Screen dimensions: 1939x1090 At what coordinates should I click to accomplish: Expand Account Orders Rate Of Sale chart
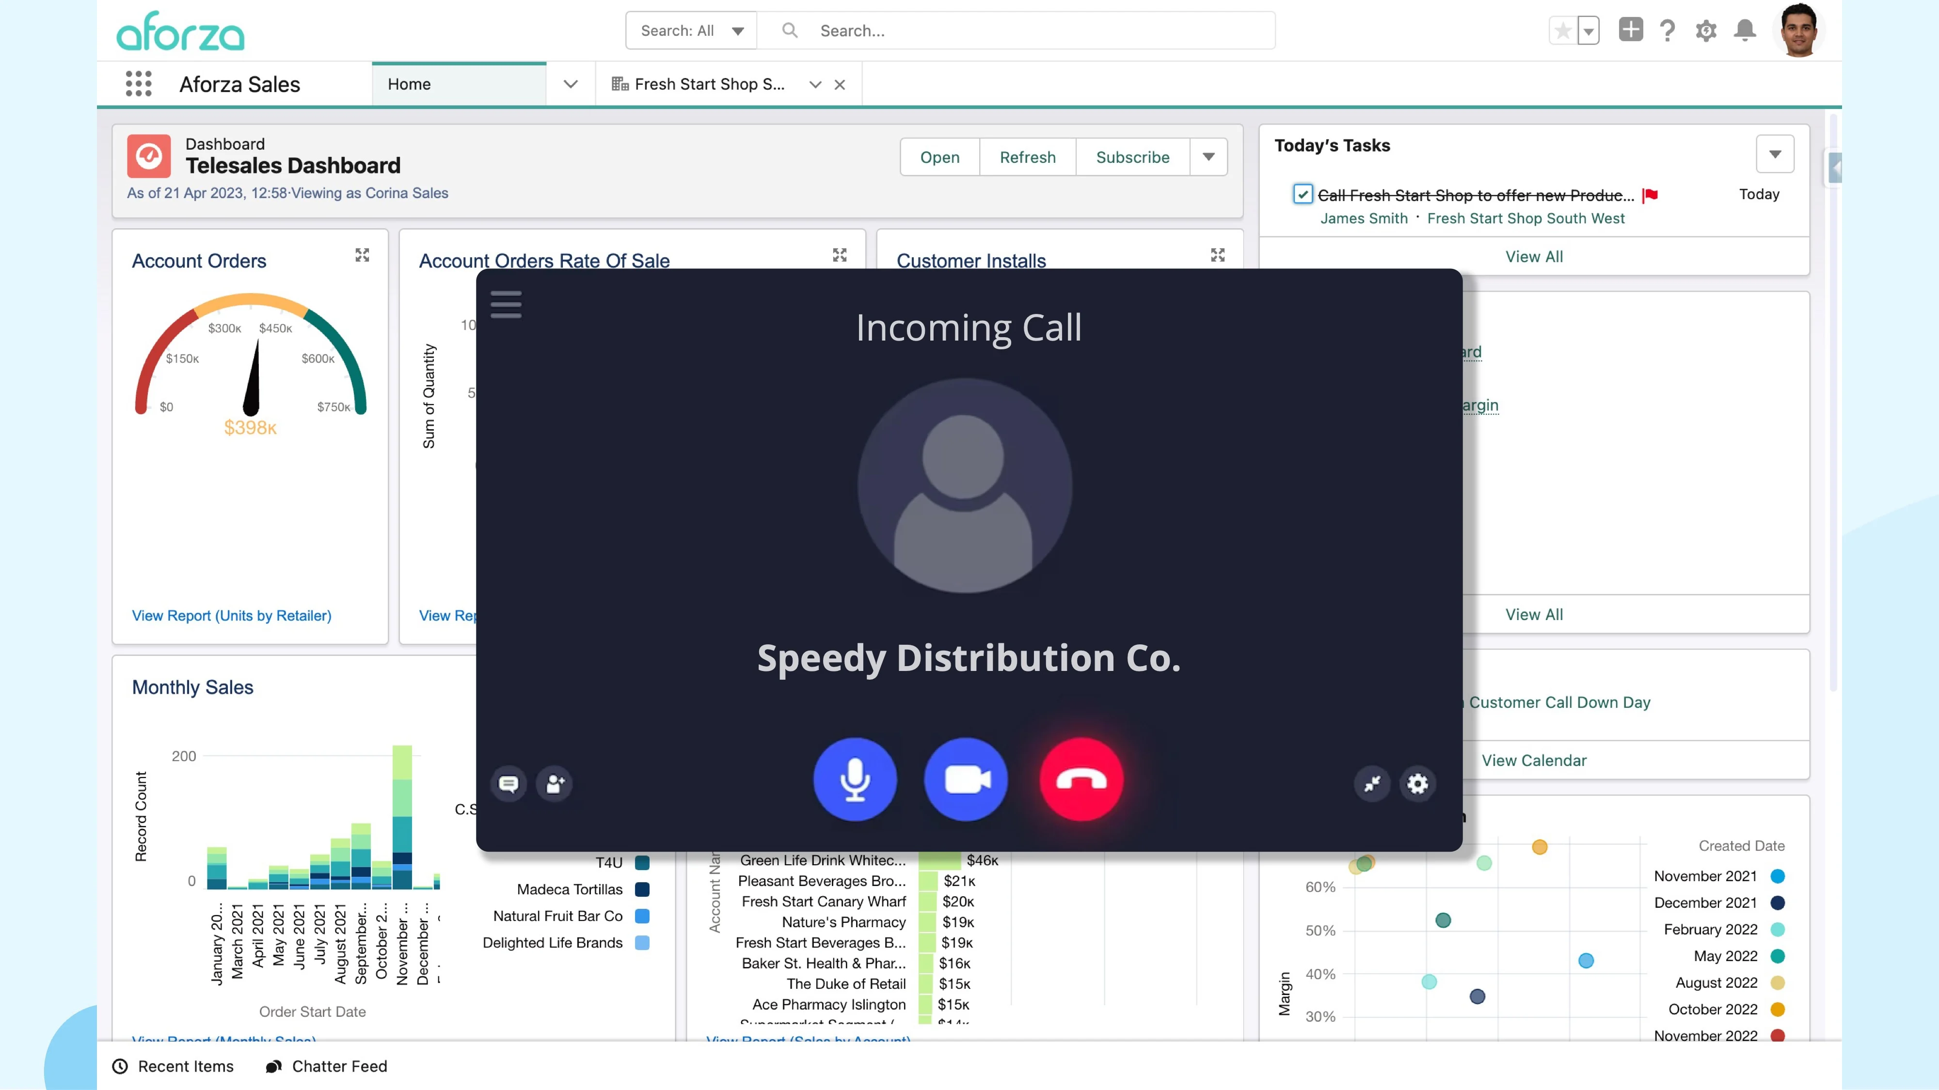pyautogui.click(x=839, y=255)
